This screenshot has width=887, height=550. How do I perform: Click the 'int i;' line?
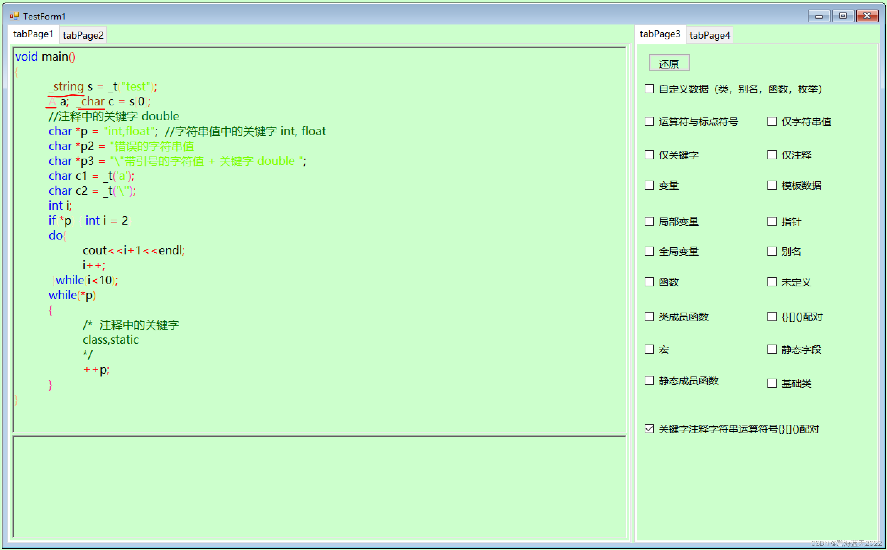click(x=60, y=206)
